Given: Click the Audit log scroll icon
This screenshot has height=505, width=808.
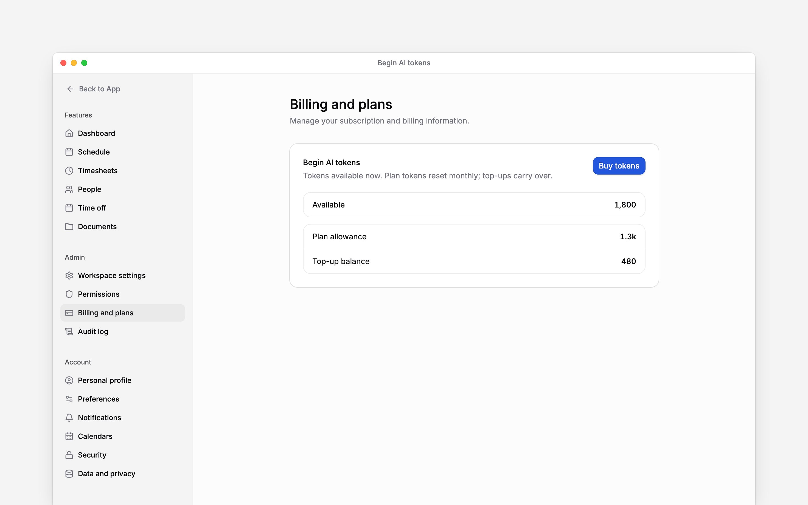Looking at the screenshot, I should tap(69, 332).
